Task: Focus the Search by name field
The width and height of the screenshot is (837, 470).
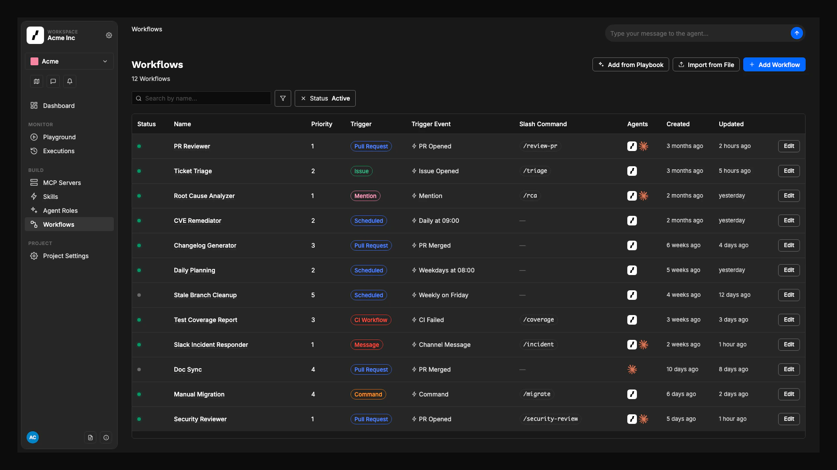Action: [201, 98]
